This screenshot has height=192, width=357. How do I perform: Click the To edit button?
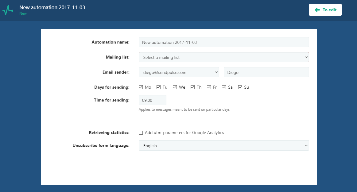point(325,10)
